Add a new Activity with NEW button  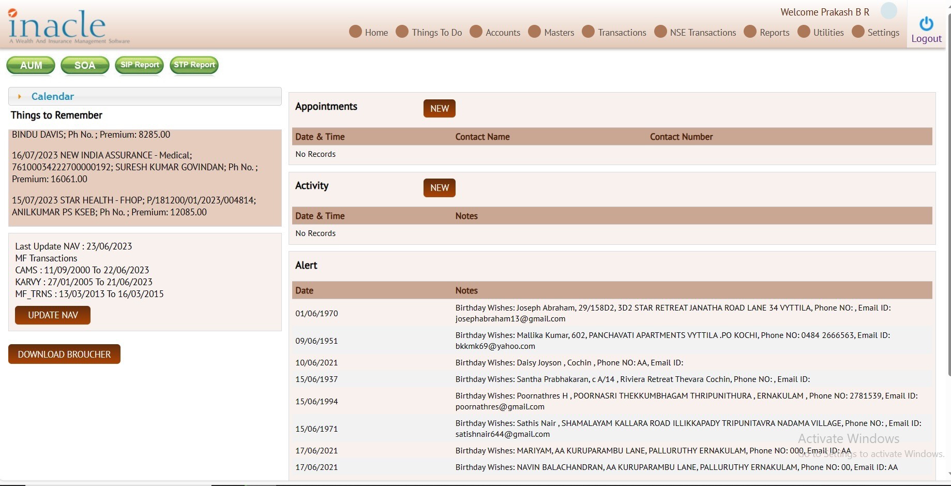pos(439,188)
